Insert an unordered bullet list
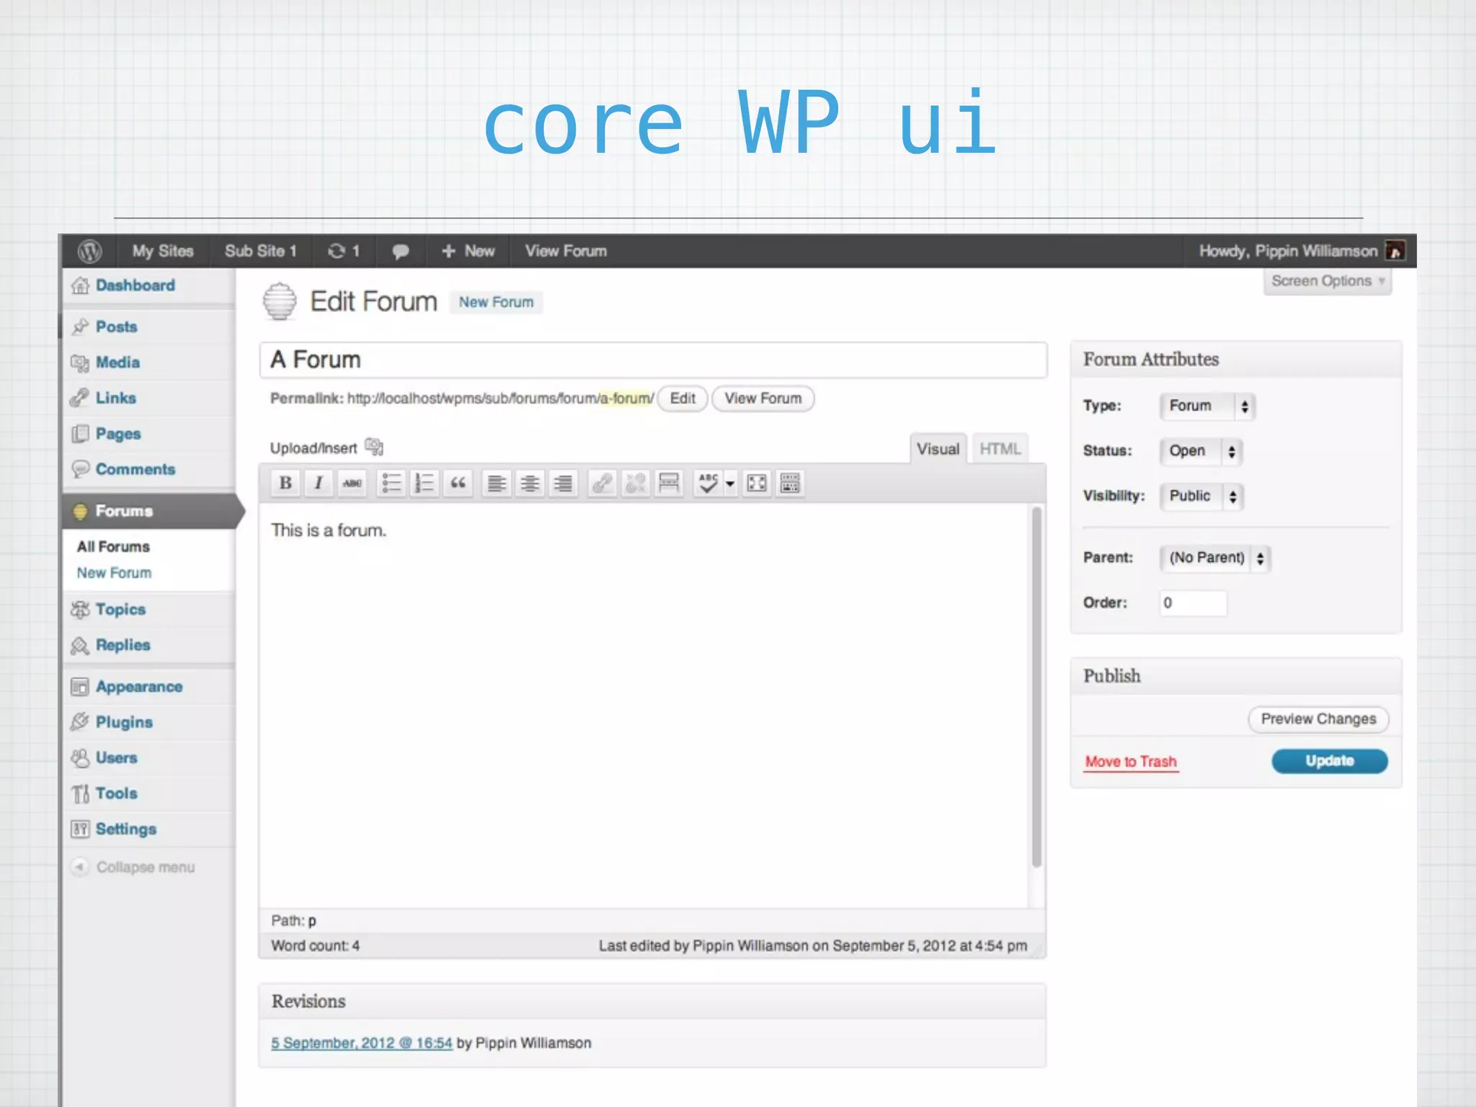 (x=391, y=483)
